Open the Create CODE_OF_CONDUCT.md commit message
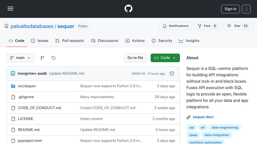The width and height of the screenshot is (257, 144). [x=108, y=108]
